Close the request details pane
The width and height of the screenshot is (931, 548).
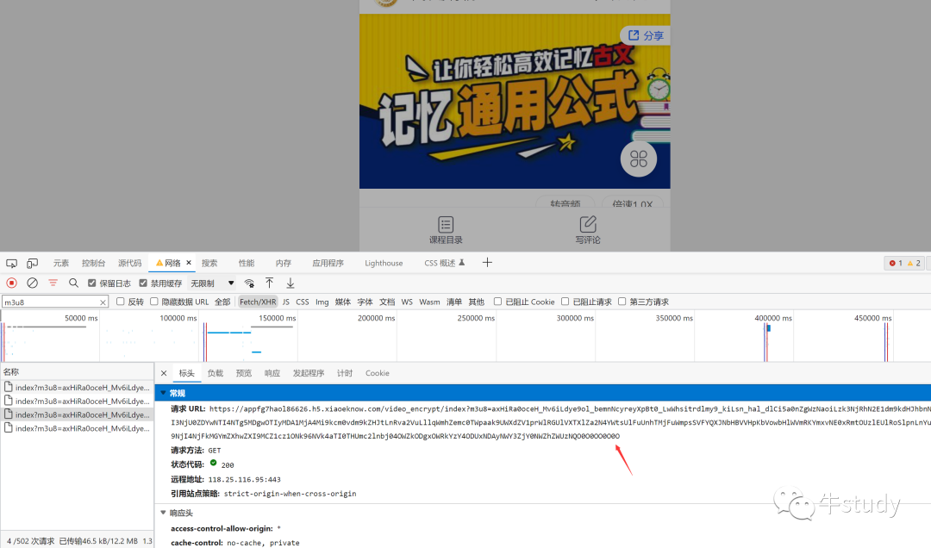coord(164,373)
